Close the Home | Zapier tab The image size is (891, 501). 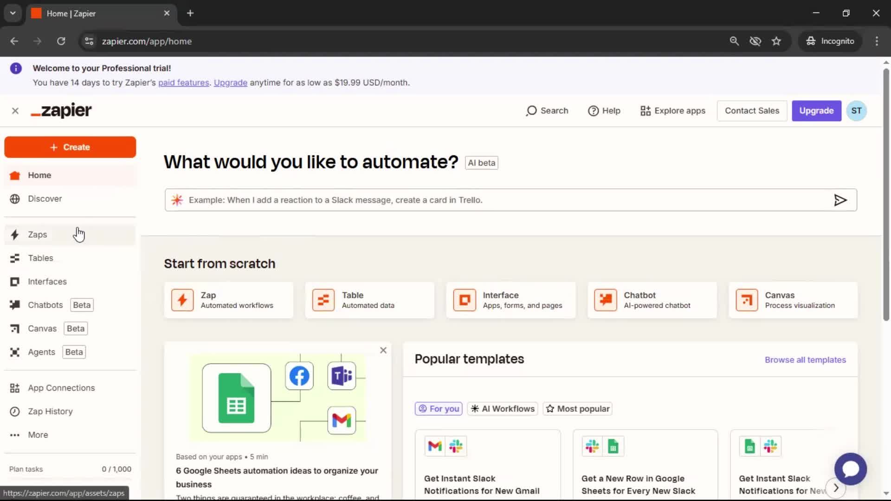pos(167,13)
